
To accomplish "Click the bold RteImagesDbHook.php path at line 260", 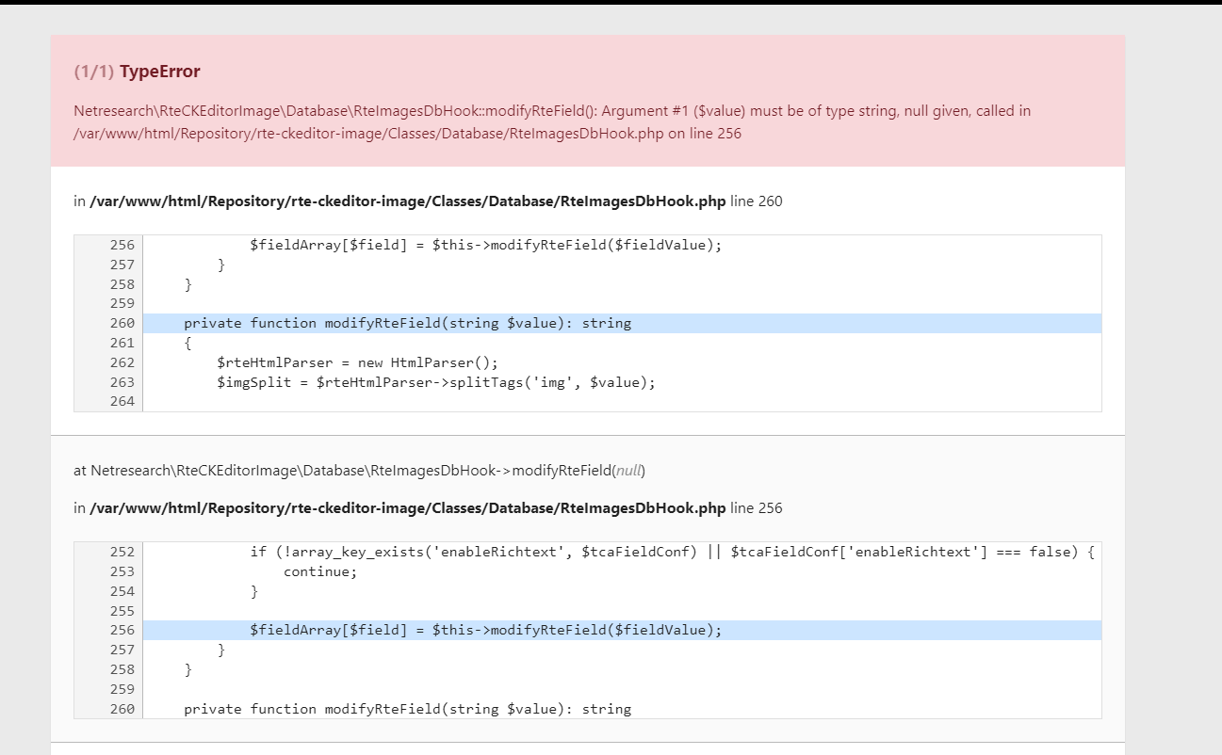I will (407, 201).
